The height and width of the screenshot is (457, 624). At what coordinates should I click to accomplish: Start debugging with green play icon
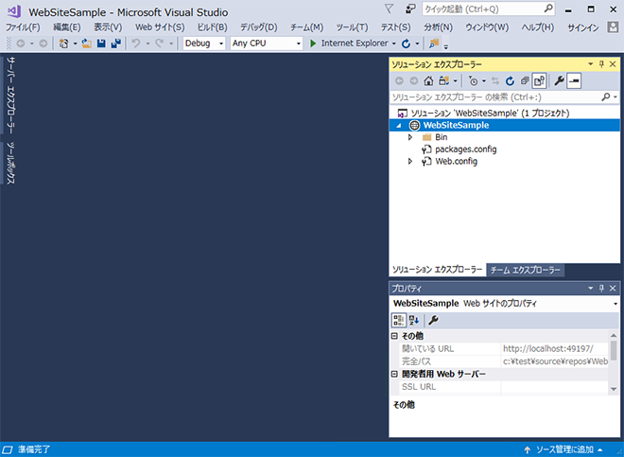point(313,44)
